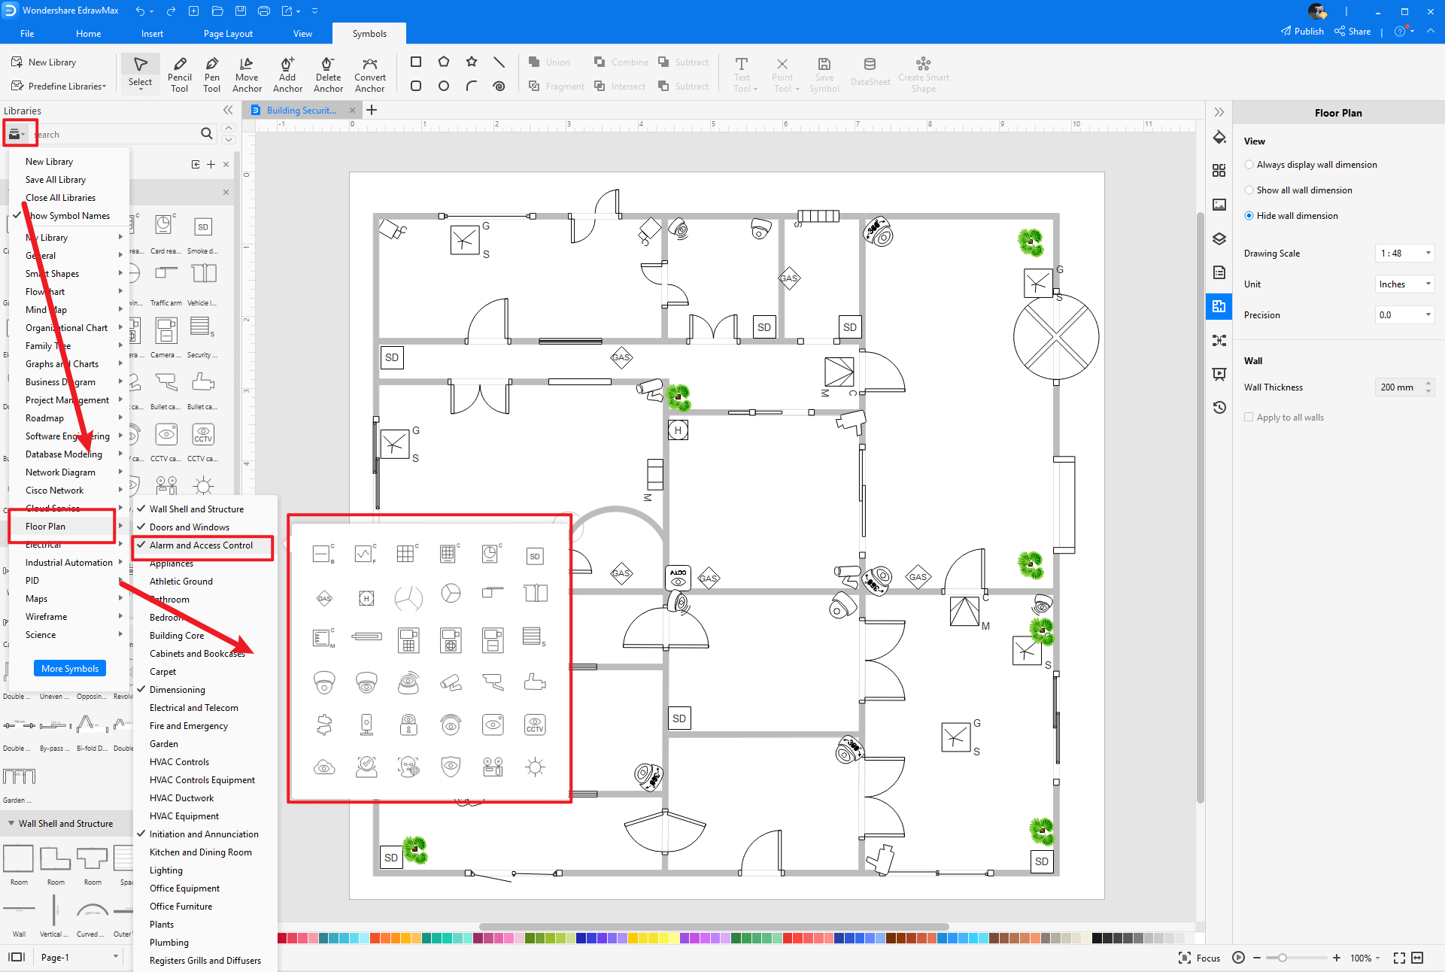
Task: Click the GAS detector symbol in popup
Action: pyautogui.click(x=324, y=599)
